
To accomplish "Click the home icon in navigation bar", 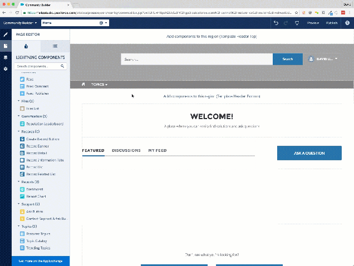I will pyautogui.click(x=83, y=84).
